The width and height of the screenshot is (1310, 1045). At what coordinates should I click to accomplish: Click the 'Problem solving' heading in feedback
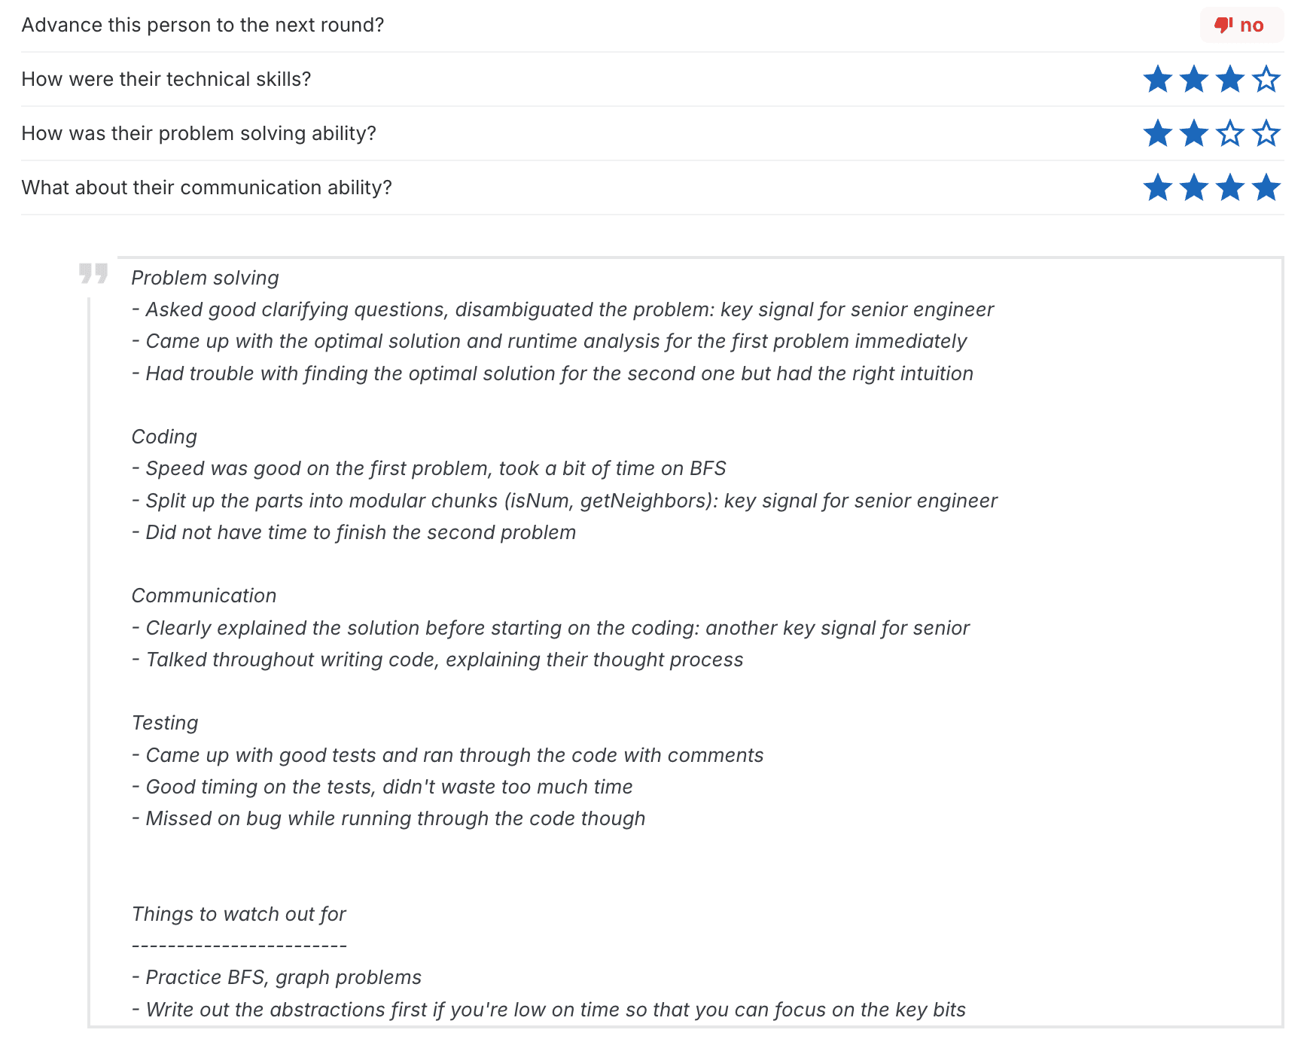click(206, 278)
